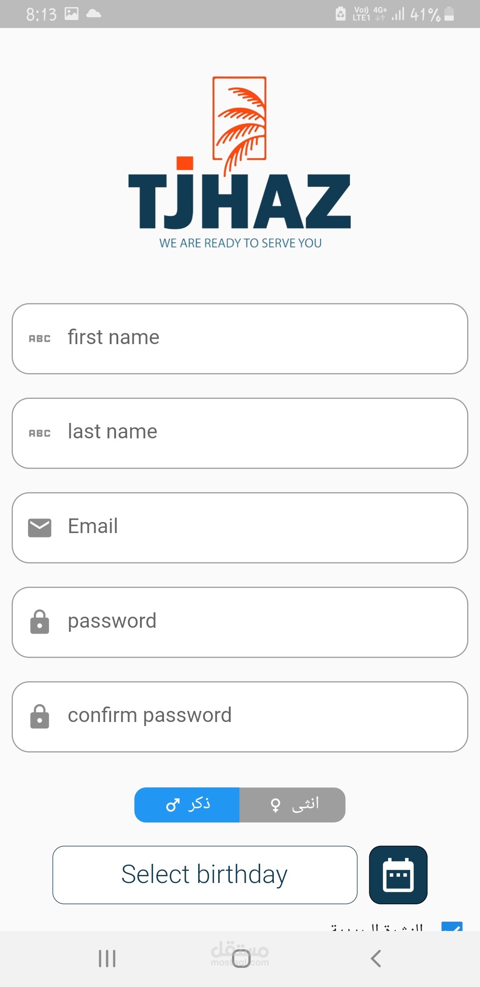Open the recent apps navigation button
Screen dimensions: 480x987
click(x=107, y=958)
